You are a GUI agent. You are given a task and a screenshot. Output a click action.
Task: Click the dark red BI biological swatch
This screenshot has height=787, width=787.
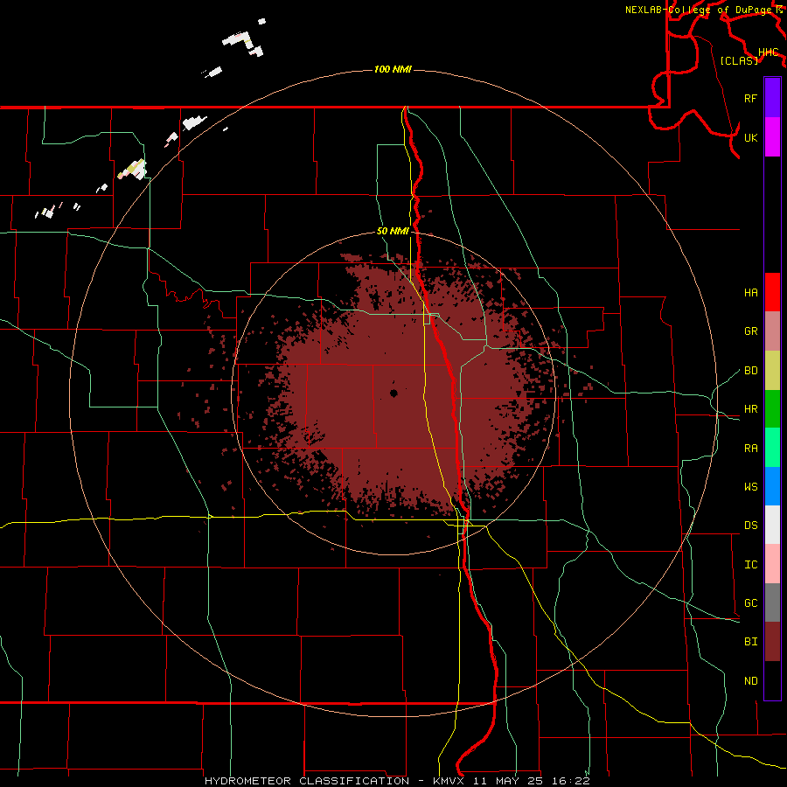click(772, 642)
